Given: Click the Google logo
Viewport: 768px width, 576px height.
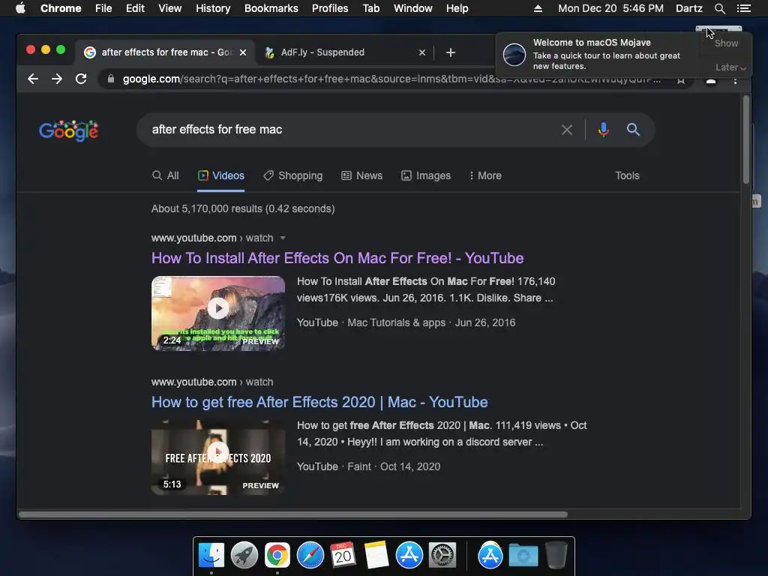Looking at the screenshot, I should click(x=68, y=130).
